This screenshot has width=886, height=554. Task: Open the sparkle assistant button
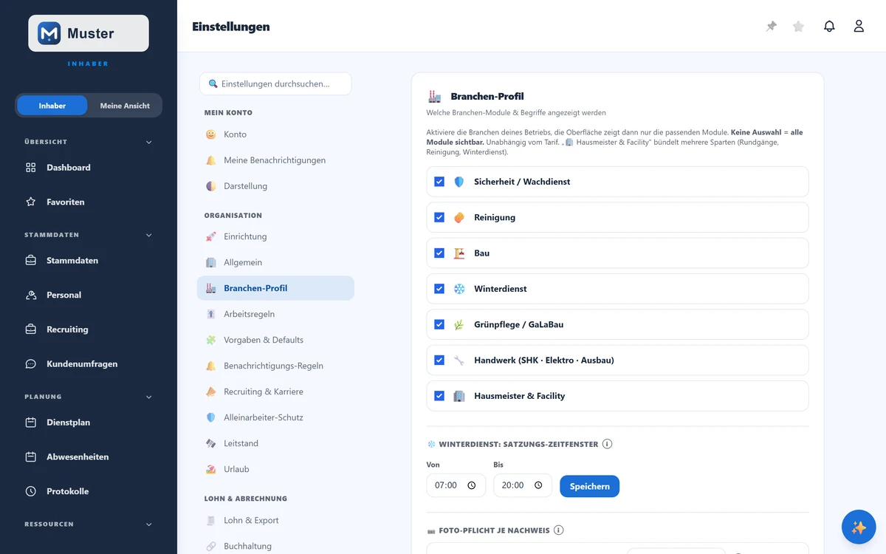[x=859, y=527]
